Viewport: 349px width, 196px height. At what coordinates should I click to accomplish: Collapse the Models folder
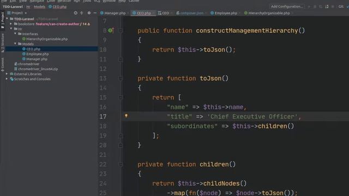pyautogui.click(x=15, y=44)
